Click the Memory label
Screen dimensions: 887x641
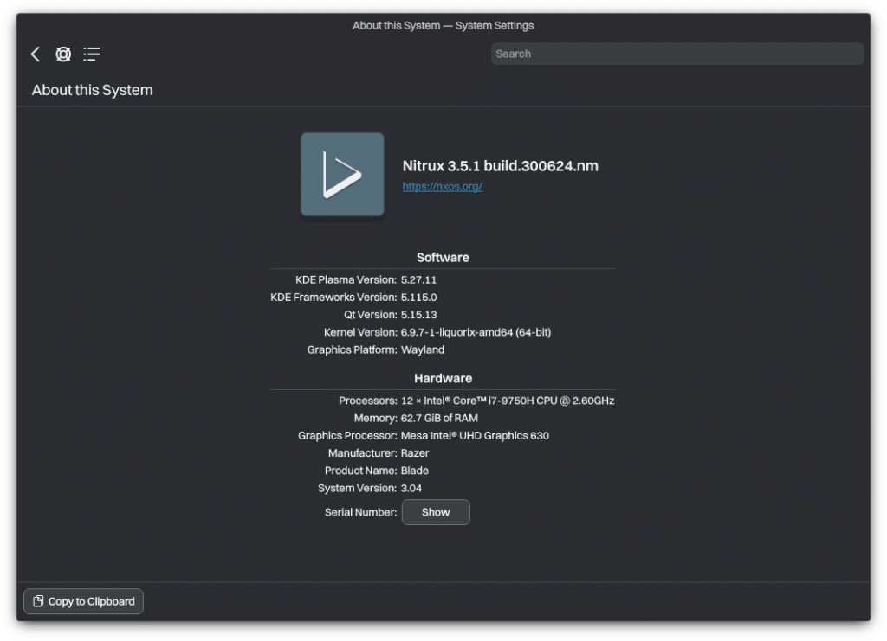coord(376,419)
